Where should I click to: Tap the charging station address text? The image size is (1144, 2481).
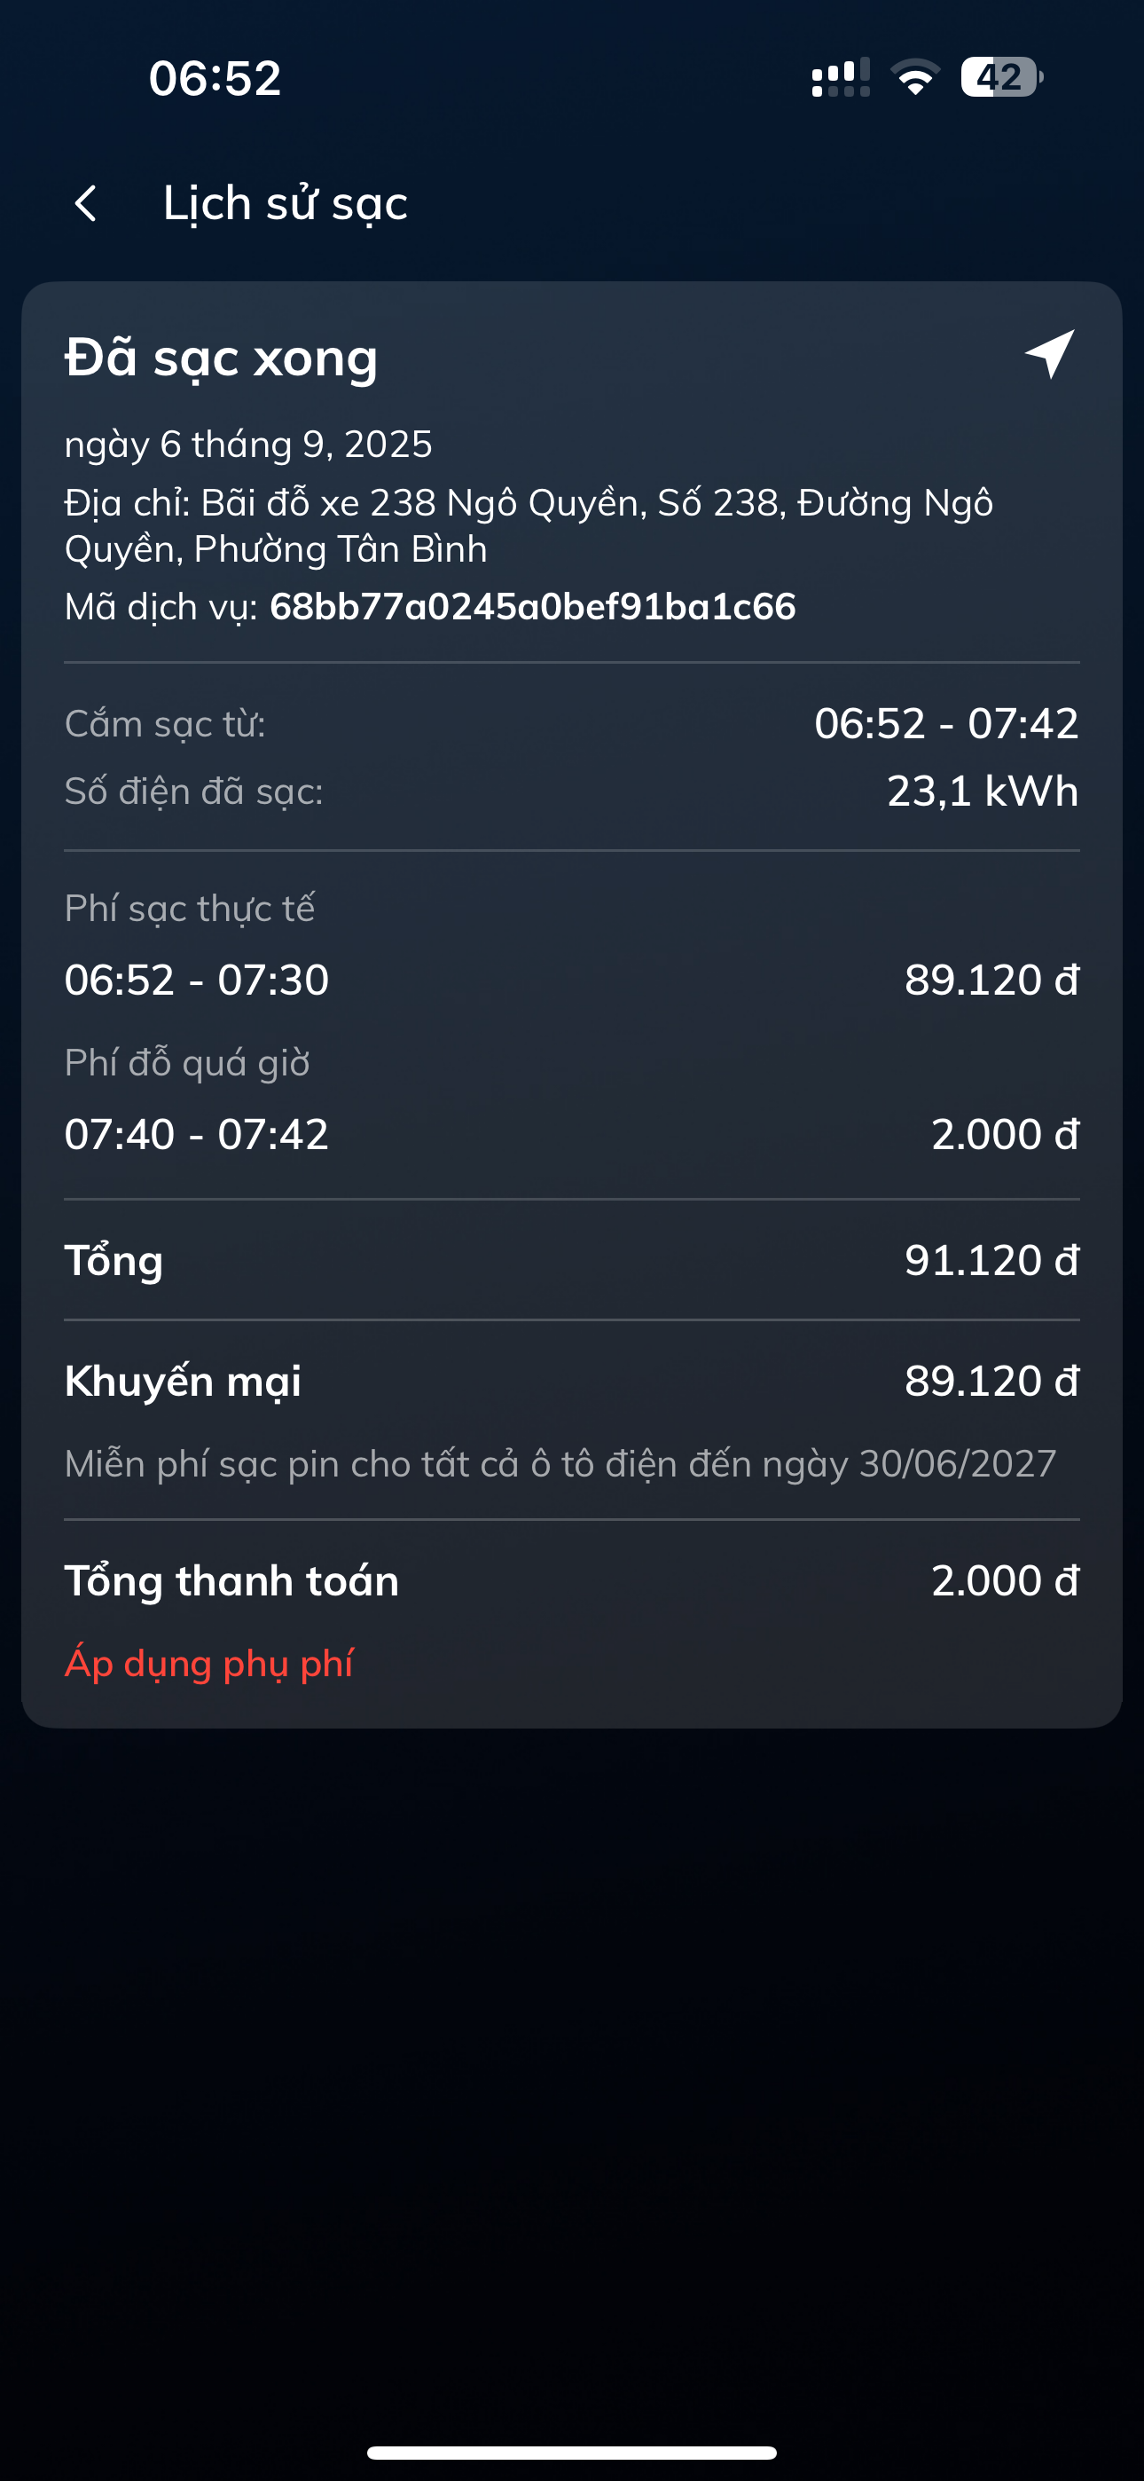pyautogui.click(x=528, y=526)
